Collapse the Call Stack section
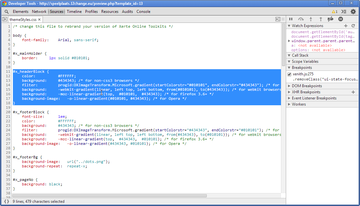The width and height of the screenshot is (360, 206). (289, 55)
